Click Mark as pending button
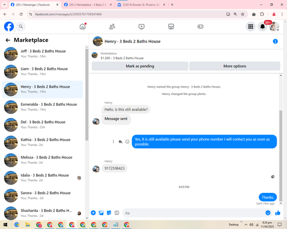 click(x=140, y=66)
